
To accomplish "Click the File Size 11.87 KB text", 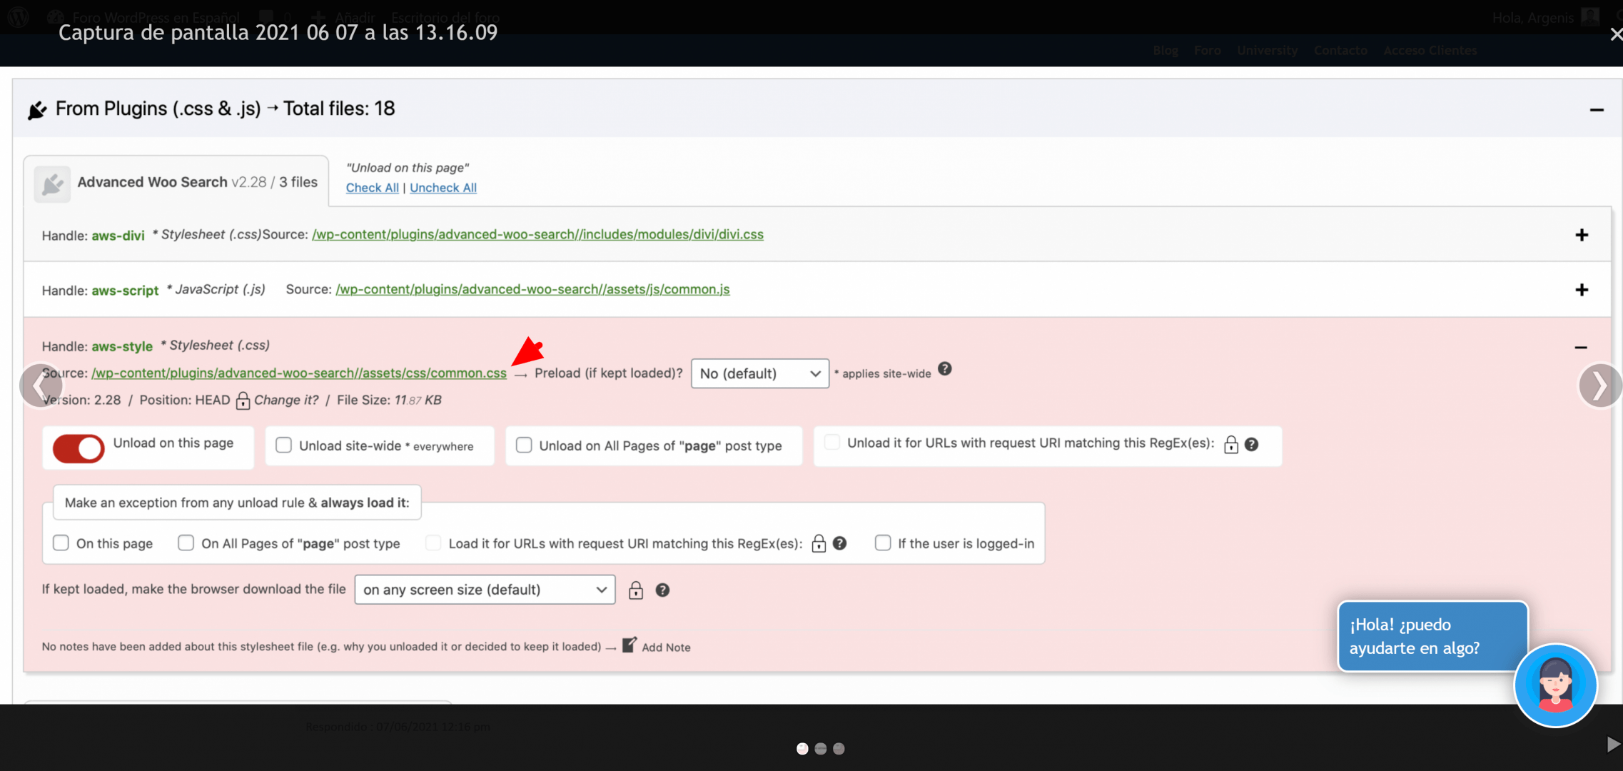I will coord(389,400).
